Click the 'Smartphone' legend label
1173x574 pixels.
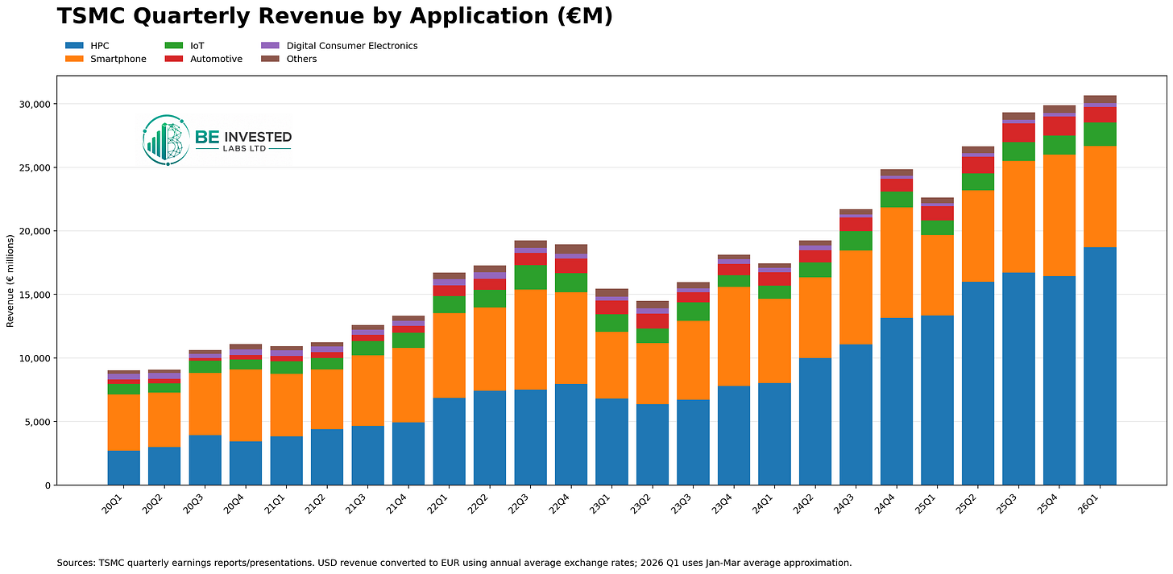(x=118, y=59)
